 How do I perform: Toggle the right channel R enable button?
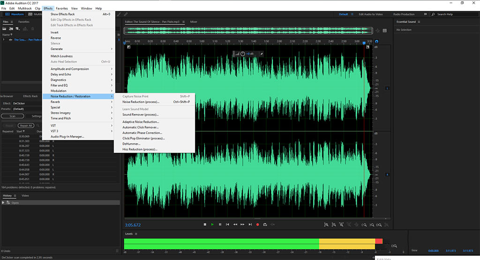click(387, 175)
